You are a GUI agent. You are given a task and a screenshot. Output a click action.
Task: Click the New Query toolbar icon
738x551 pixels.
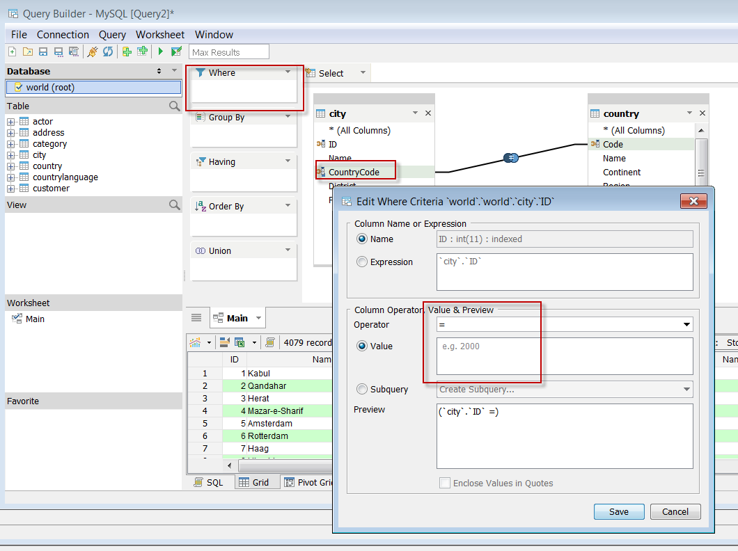(12, 51)
